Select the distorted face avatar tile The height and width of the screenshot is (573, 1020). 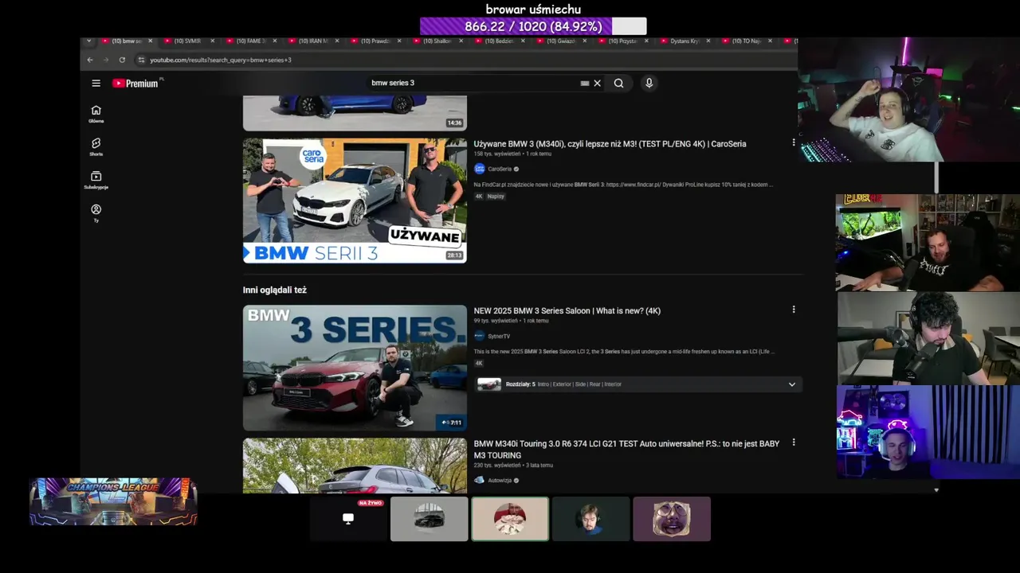tap(672, 519)
